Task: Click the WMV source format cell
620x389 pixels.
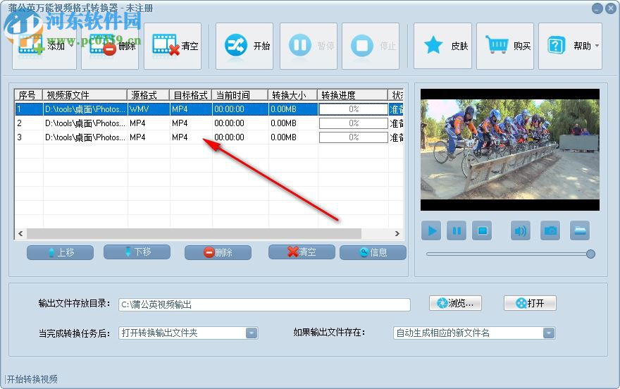Action: point(149,109)
